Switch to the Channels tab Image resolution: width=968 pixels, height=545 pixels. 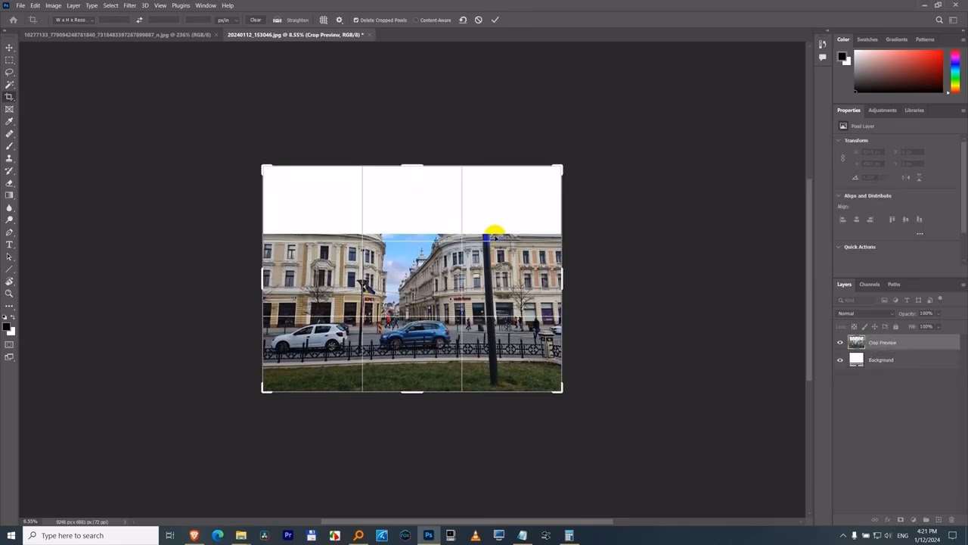pyautogui.click(x=869, y=284)
